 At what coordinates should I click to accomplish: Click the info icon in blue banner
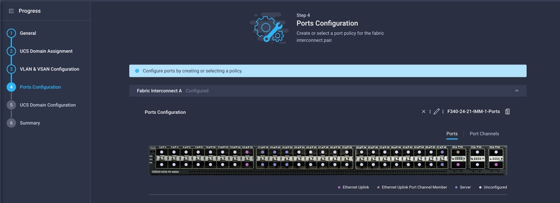(x=137, y=71)
